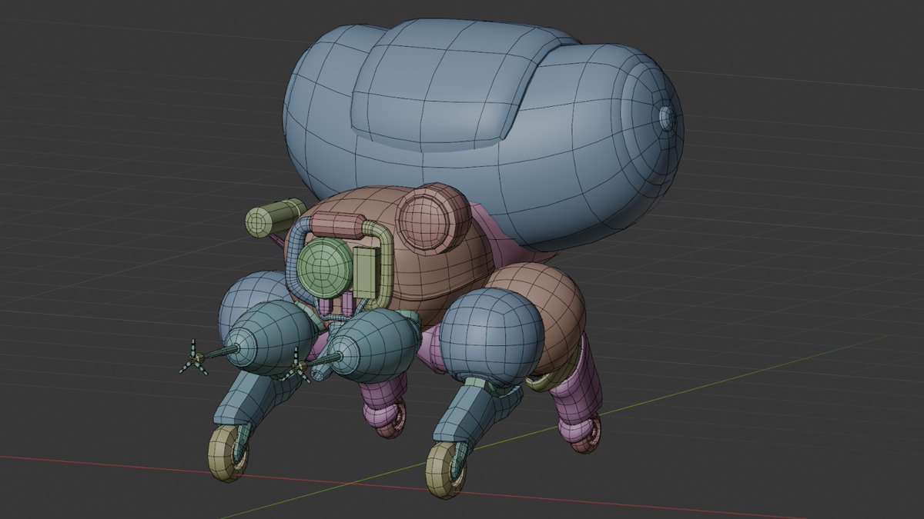Image resolution: width=924 pixels, height=519 pixels.
Task: Select the claw tip on the left arm
Action: pos(192,358)
